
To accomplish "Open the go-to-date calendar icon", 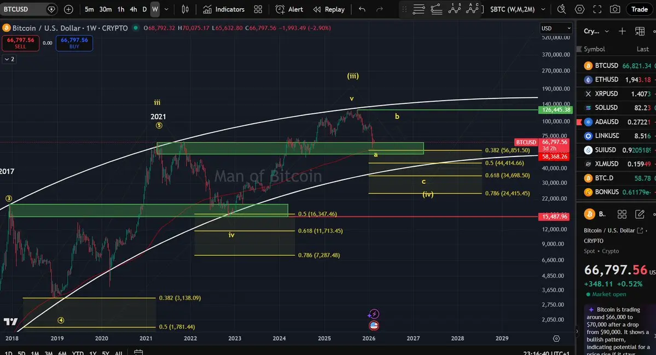I will 138,352.
